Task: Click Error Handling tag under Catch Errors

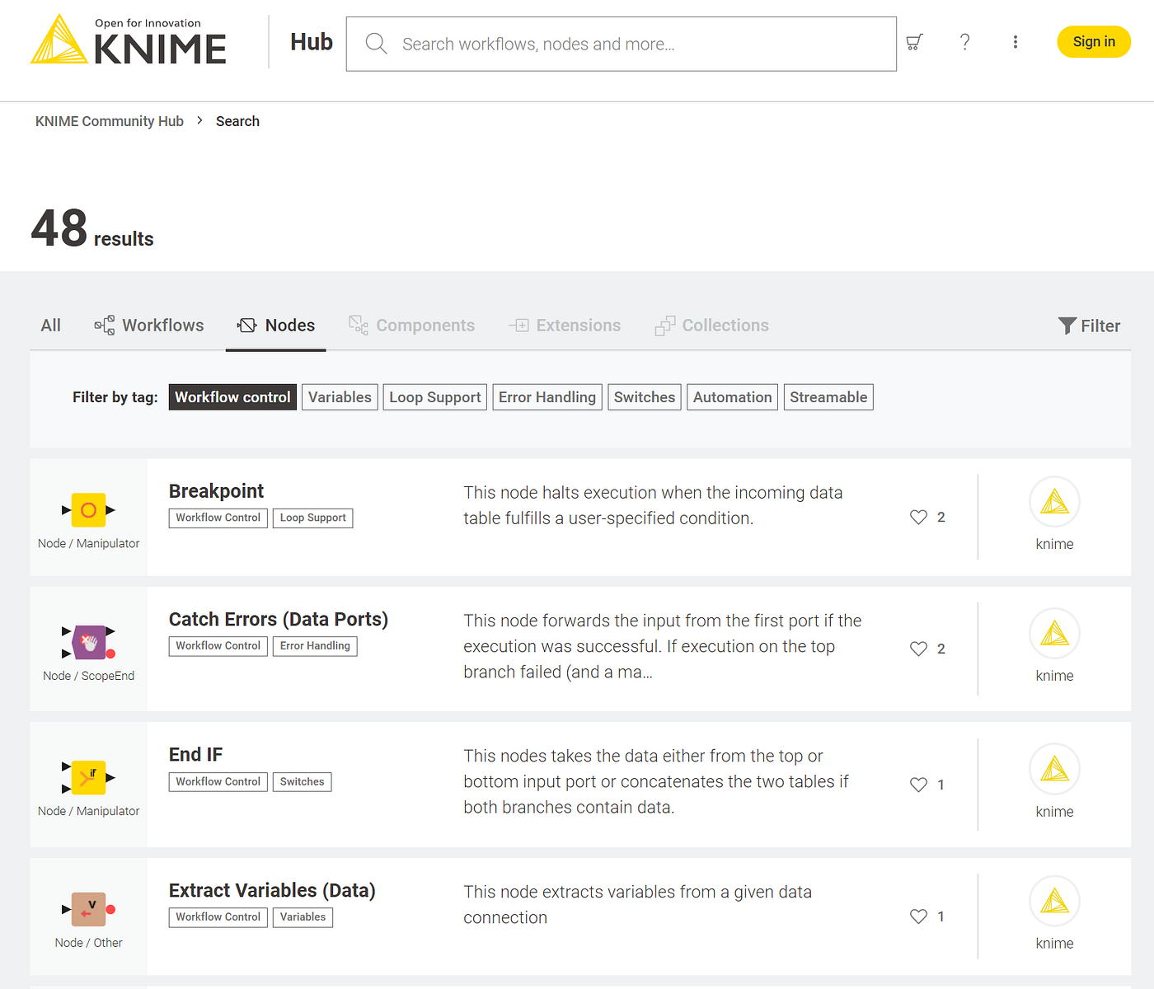Action: point(315,646)
